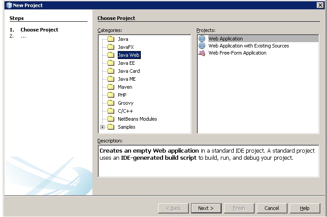This screenshot has width=327, height=217.
Task: Select the Samples category label
Action: click(126, 127)
